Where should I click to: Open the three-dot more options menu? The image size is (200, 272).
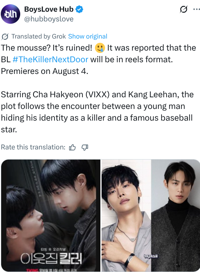tap(196, 9)
